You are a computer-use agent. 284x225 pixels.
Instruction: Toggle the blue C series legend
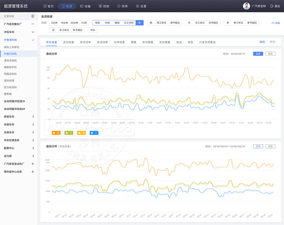pos(94,133)
